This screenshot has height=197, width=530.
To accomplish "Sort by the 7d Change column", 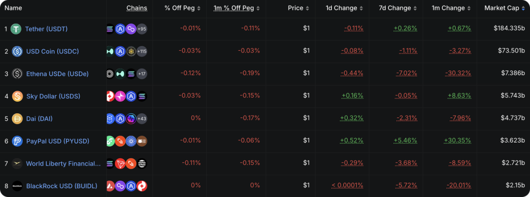I will (x=396, y=8).
